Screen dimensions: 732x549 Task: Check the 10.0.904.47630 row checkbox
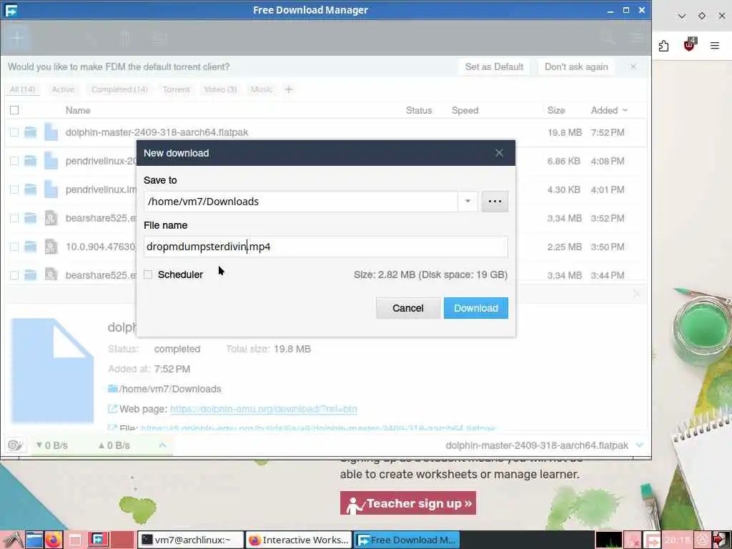14,247
